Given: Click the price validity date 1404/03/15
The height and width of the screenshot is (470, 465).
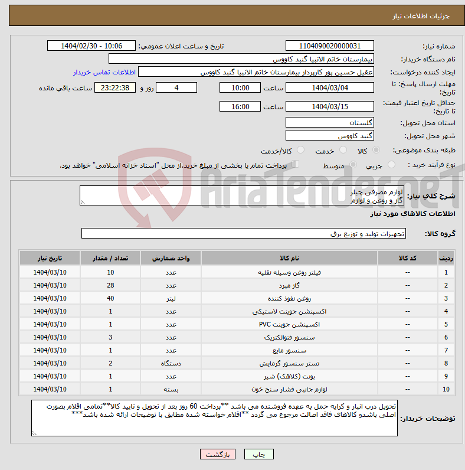Looking at the screenshot, I should [x=330, y=106].
